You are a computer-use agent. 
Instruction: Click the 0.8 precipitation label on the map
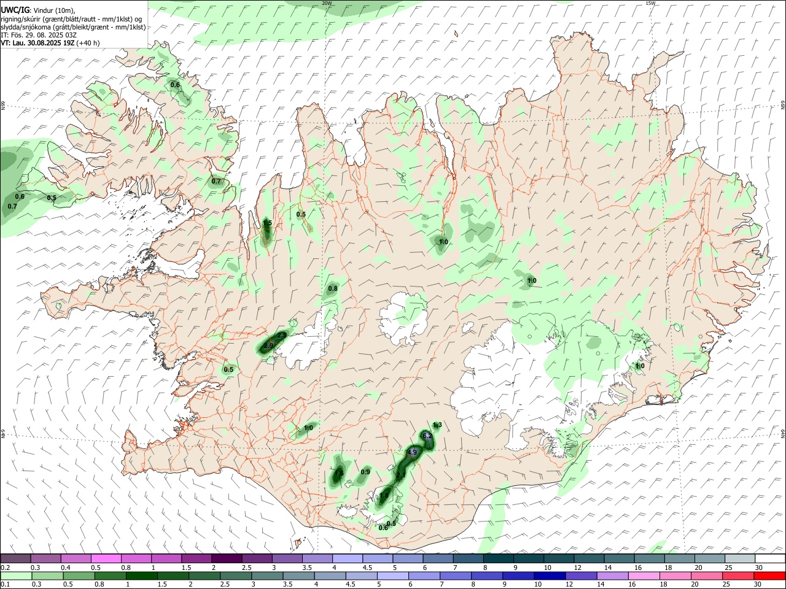(333, 288)
